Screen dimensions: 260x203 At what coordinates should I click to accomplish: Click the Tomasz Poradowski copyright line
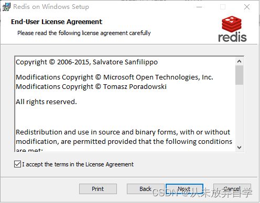(x=91, y=87)
